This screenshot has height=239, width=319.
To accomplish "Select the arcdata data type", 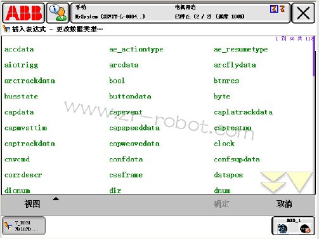I will pos(124,65).
